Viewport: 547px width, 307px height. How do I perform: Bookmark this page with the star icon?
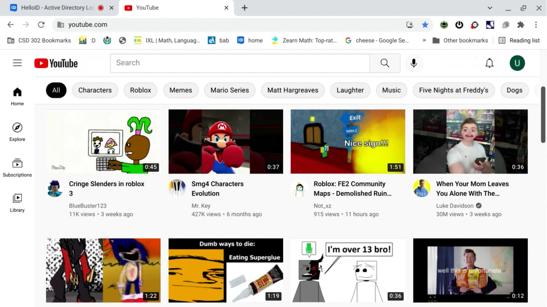pos(425,25)
